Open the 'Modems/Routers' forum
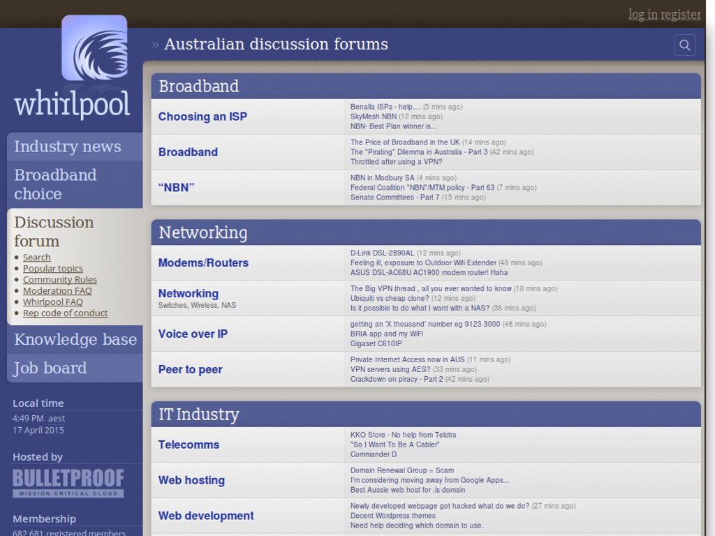The image size is (715, 536). point(203,263)
